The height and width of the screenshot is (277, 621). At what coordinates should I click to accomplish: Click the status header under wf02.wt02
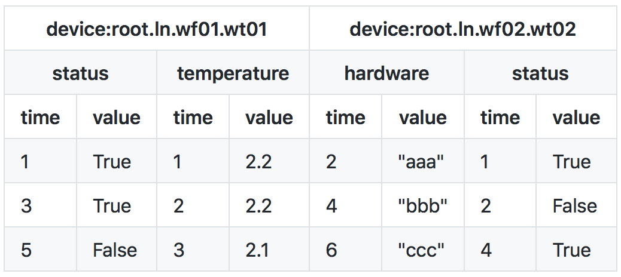tap(540, 73)
